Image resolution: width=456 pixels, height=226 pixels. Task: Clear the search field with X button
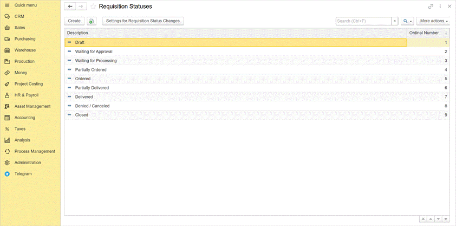[x=395, y=21]
